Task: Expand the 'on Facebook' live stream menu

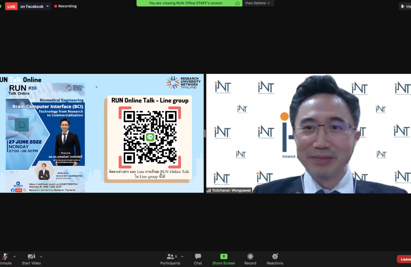Action: (34, 6)
